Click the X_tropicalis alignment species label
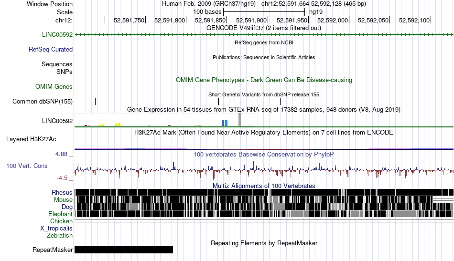 point(56,229)
